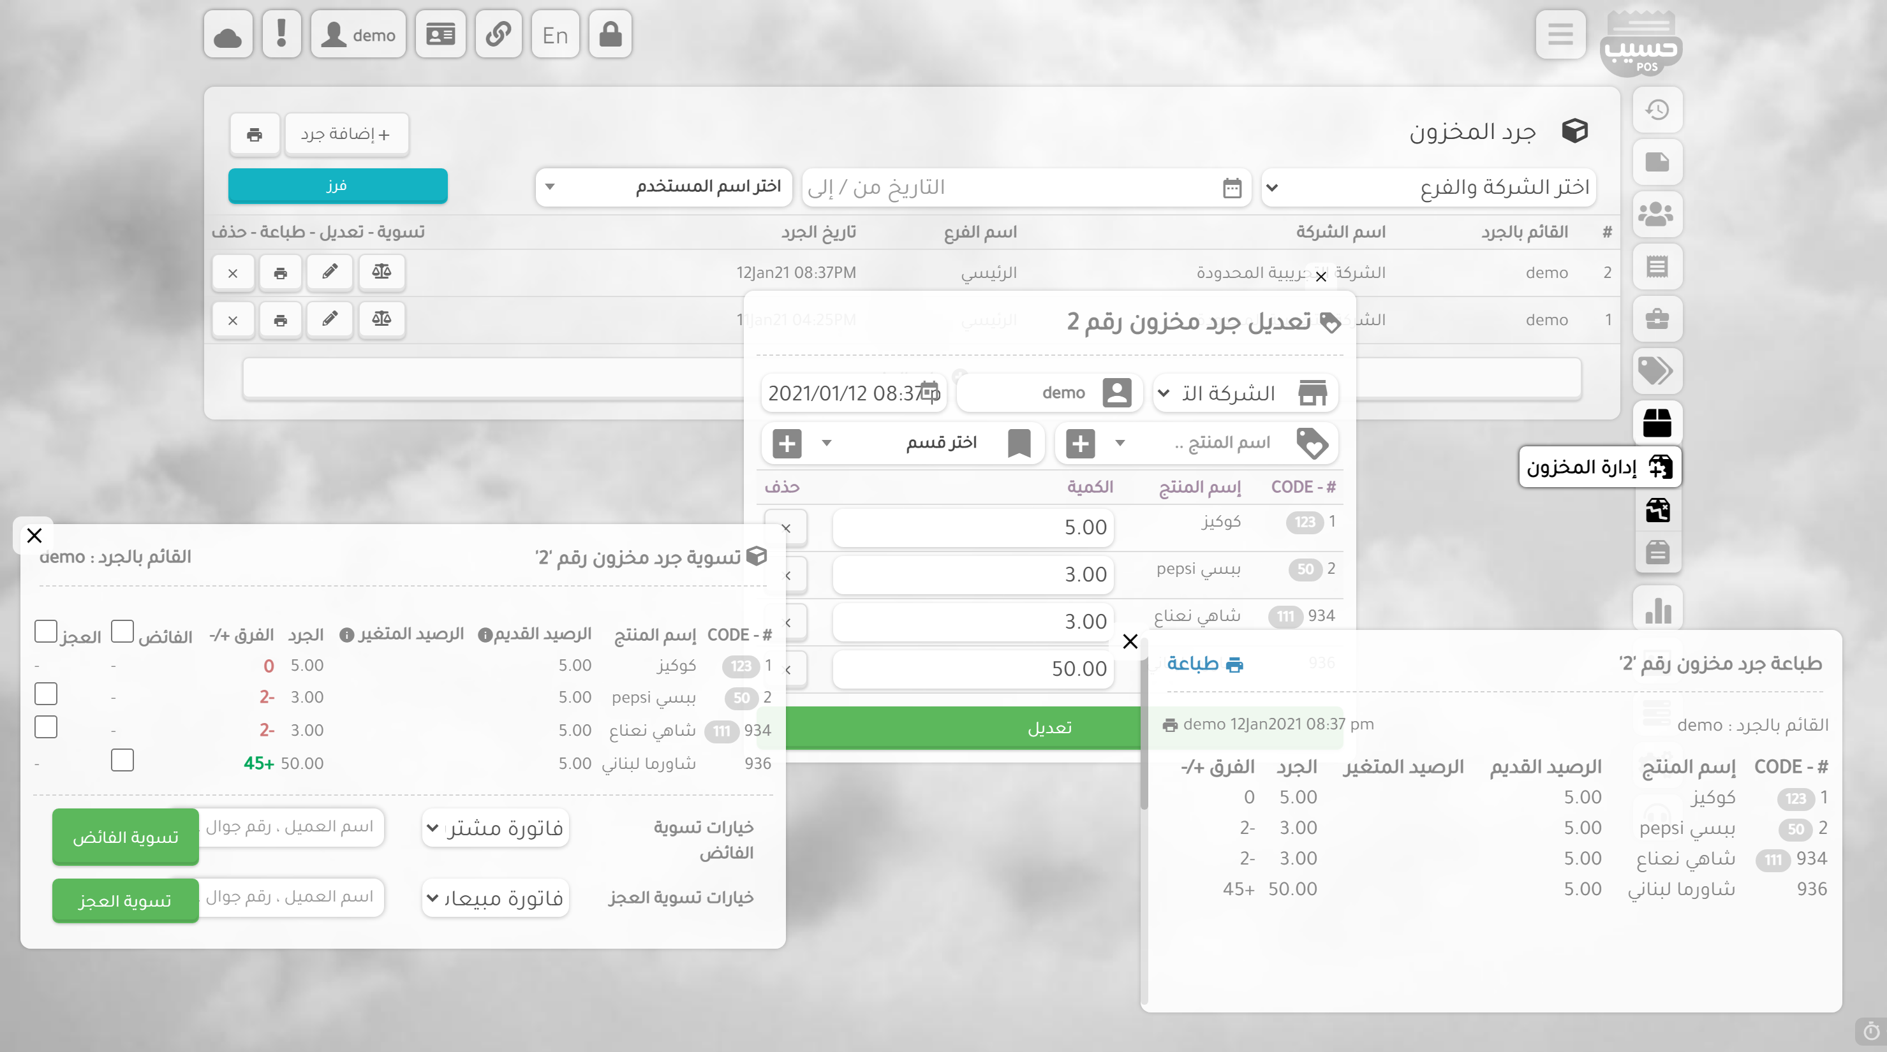Switch language with the En menu button
The height and width of the screenshot is (1052, 1887).
point(554,34)
